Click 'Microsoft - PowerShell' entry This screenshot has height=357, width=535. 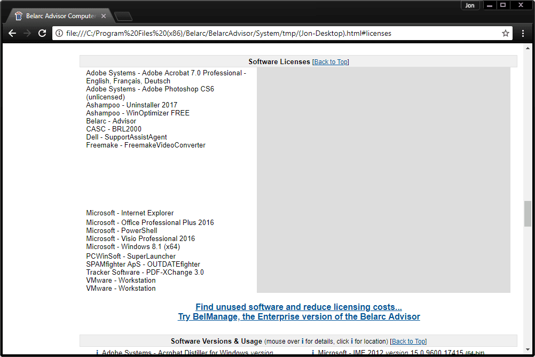coord(122,230)
